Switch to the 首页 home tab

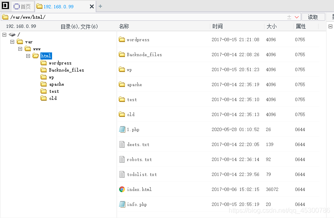point(22,7)
